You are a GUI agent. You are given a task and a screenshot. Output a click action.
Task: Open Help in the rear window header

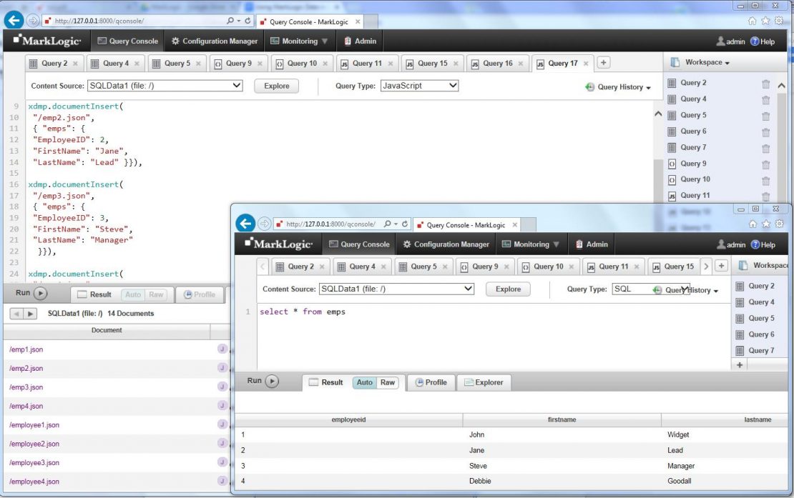[762, 41]
